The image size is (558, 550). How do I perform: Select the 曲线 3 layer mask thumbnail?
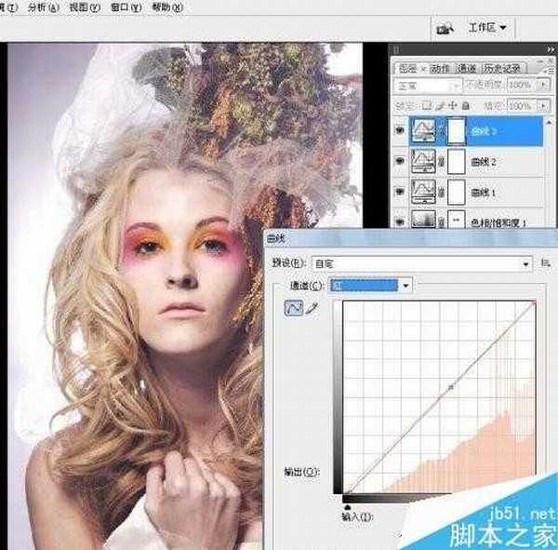457,130
